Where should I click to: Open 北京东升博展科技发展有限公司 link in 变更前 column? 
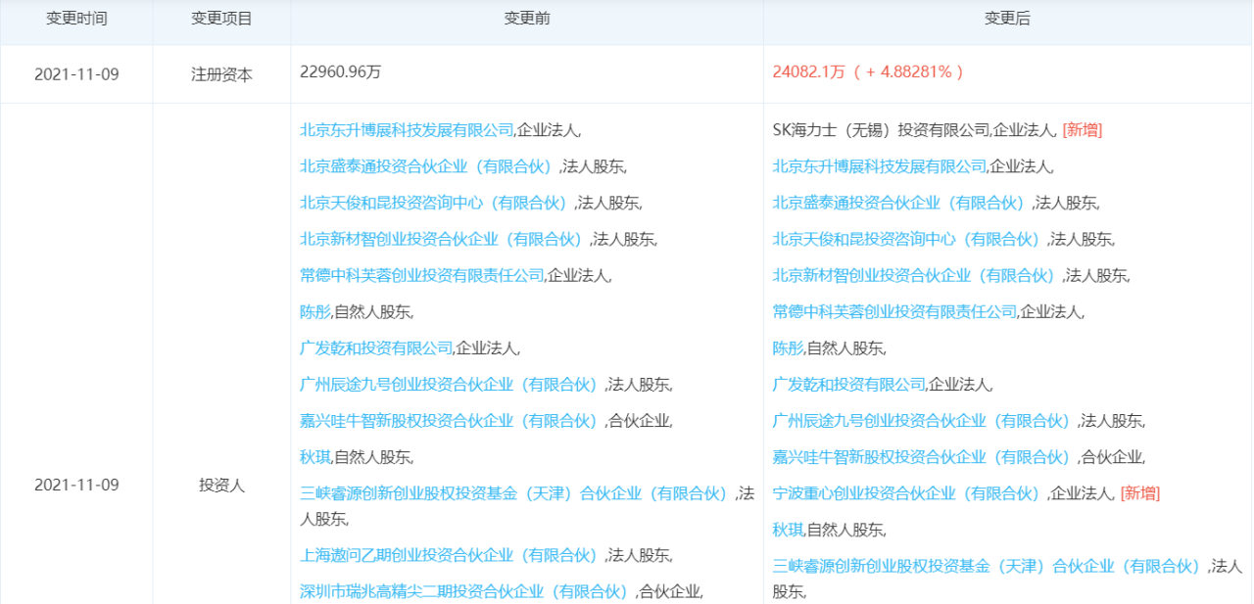click(x=407, y=129)
